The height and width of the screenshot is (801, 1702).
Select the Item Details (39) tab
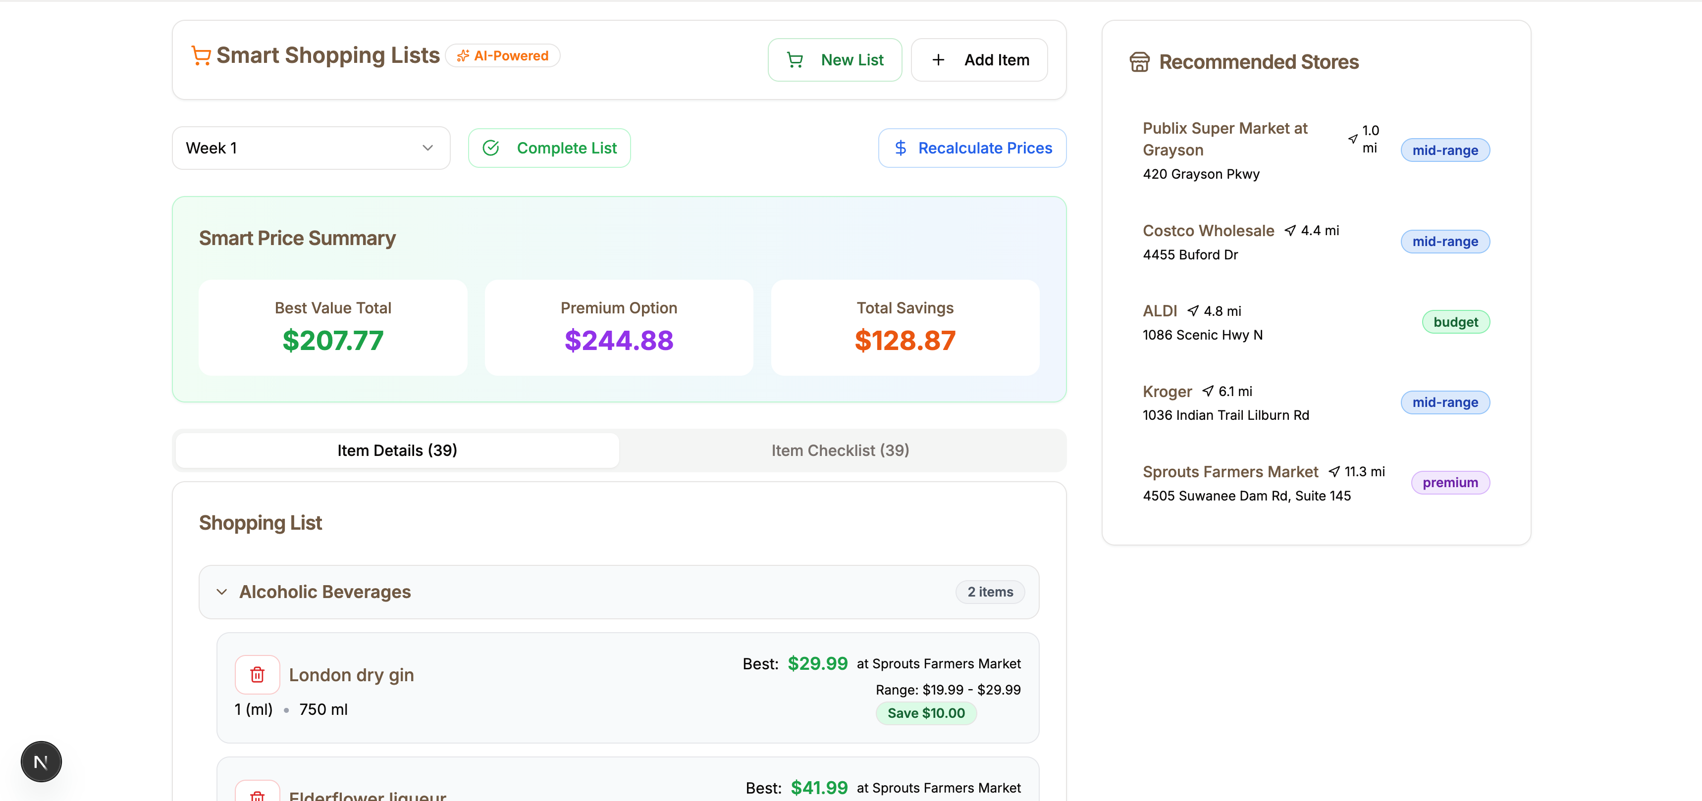point(397,451)
